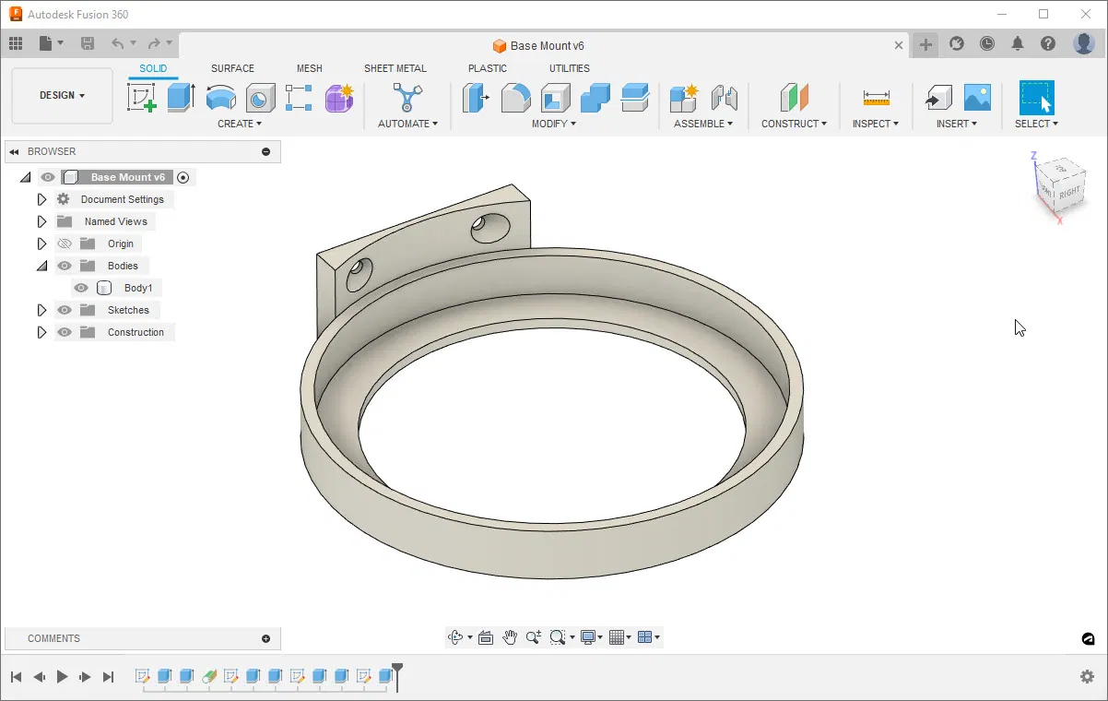This screenshot has height=701, width=1108.
Task: Show the hidden Origin folder
Action: pos(65,244)
